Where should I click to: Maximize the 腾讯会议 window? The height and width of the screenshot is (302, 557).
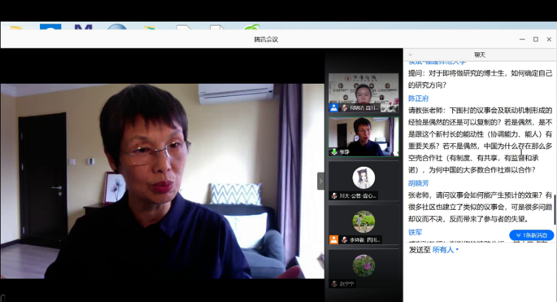[535, 39]
